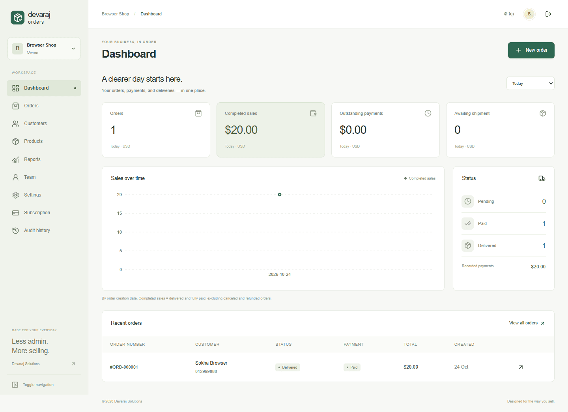Click the logout icon in header

click(548, 14)
